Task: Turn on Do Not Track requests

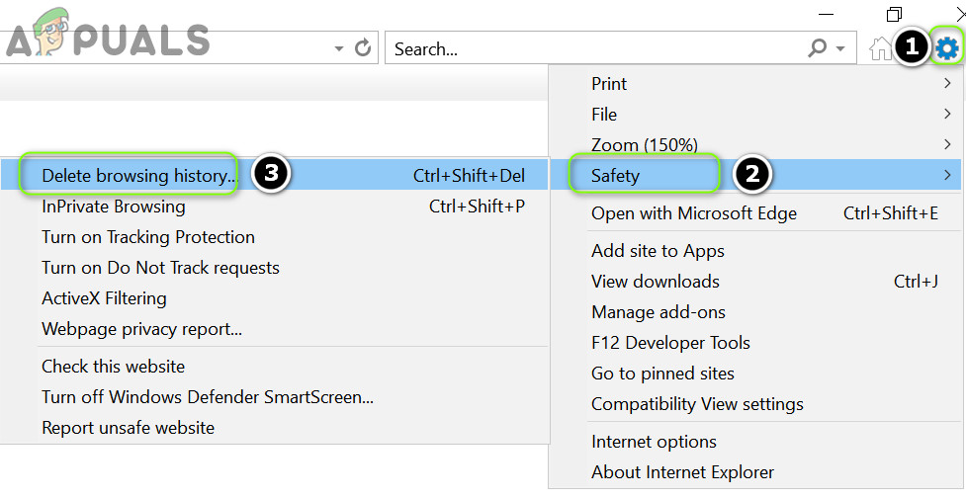Action: coord(160,268)
